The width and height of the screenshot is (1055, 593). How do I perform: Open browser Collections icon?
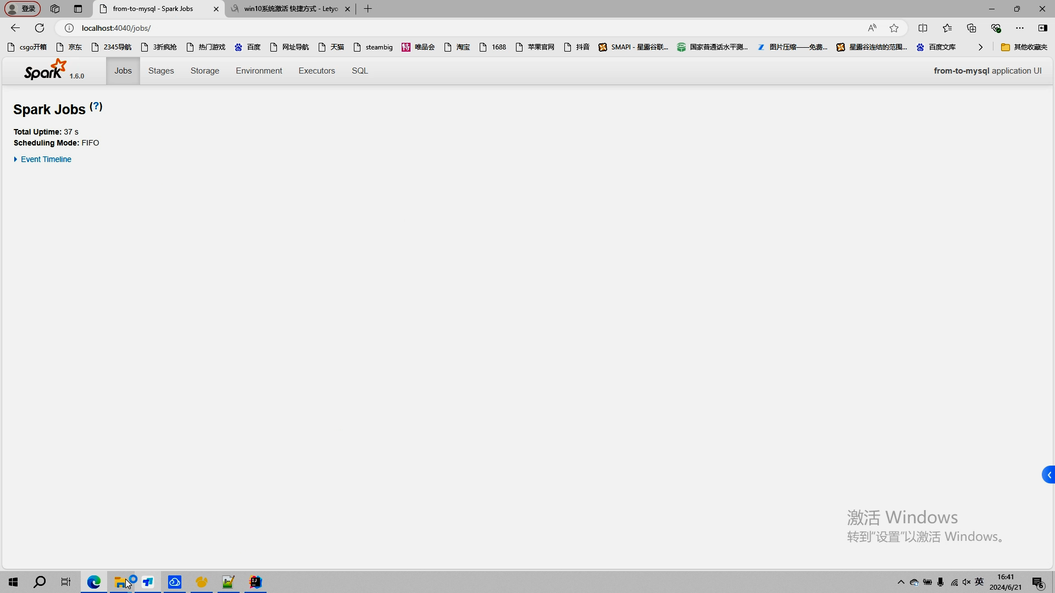coord(971,28)
